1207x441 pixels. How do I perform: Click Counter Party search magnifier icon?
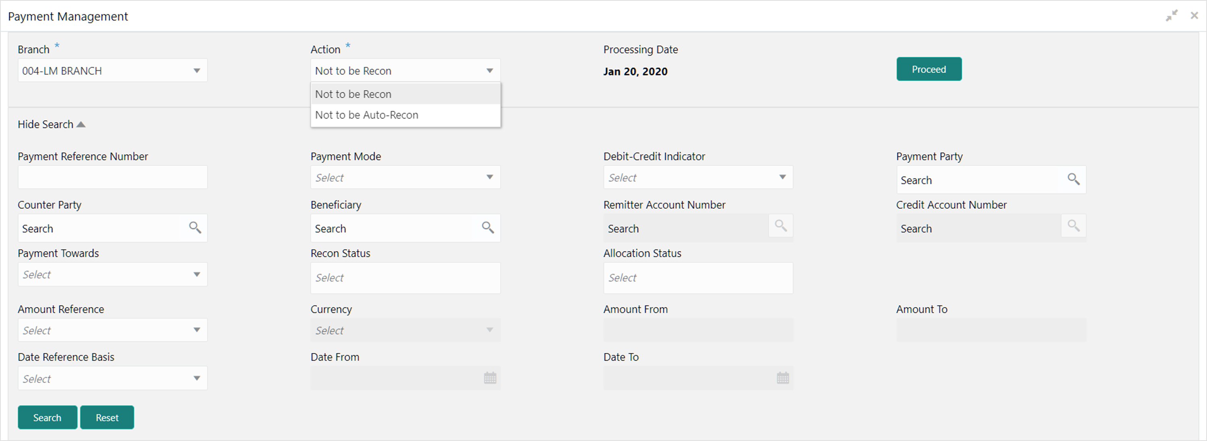click(x=195, y=228)
